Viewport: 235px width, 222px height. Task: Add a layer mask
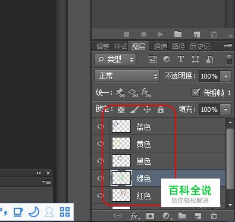click(x=150, y=216)
